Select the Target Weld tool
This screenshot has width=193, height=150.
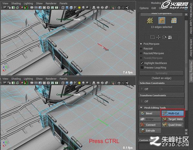click(x=173, y=119)
